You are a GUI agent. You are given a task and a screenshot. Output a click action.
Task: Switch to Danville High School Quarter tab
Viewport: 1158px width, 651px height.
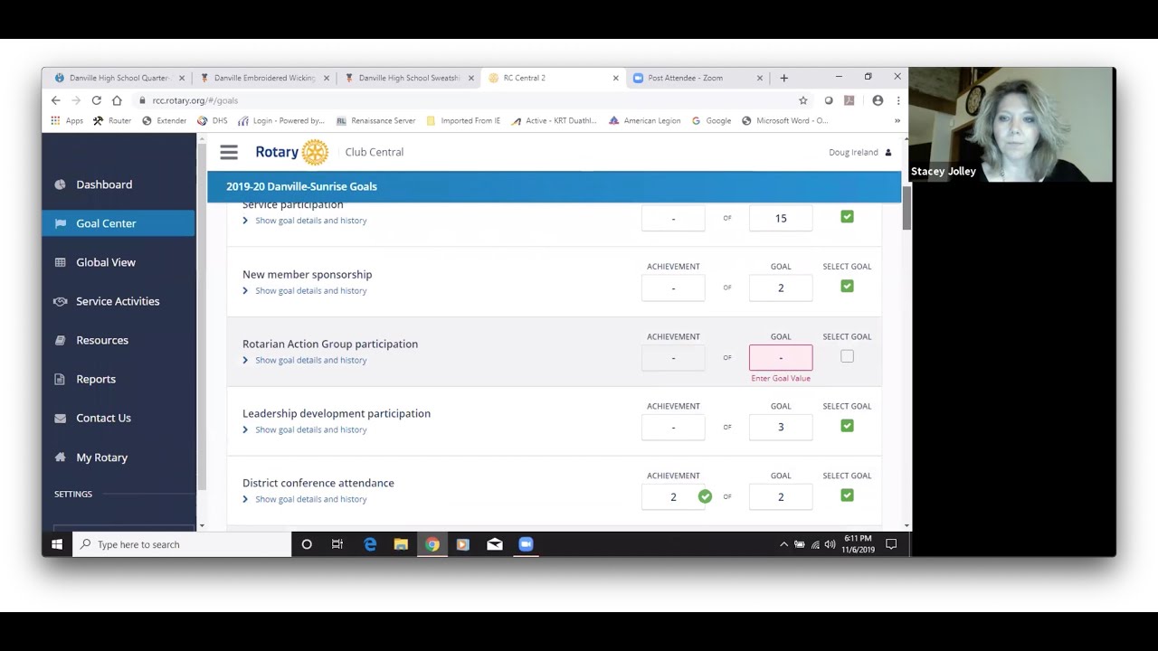pyautogui.click(x=119, y=78)
